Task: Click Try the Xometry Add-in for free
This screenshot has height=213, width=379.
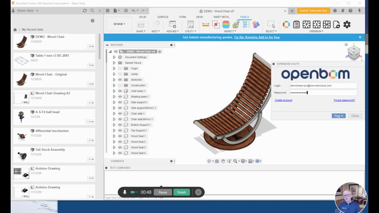Action: tap(257, 37)
